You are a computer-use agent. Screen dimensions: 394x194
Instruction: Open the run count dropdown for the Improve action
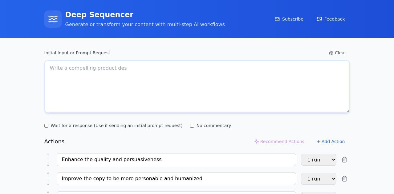point(319,179)
